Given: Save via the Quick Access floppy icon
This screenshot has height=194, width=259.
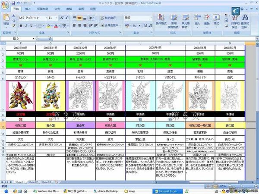Looking at the screenshot, I should pyautogui.click(x=13, y=3).
